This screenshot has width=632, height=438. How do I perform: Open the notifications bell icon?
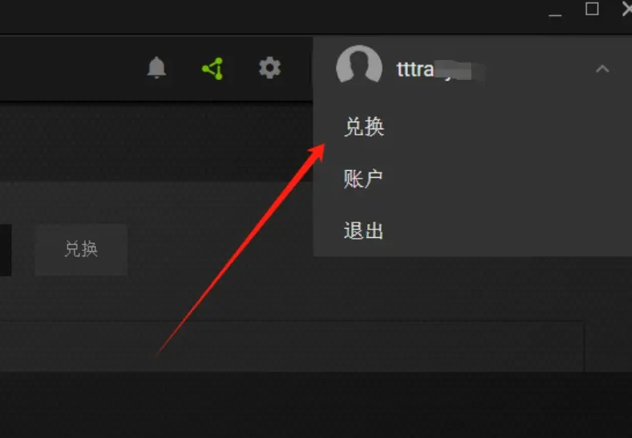(156, 68)
